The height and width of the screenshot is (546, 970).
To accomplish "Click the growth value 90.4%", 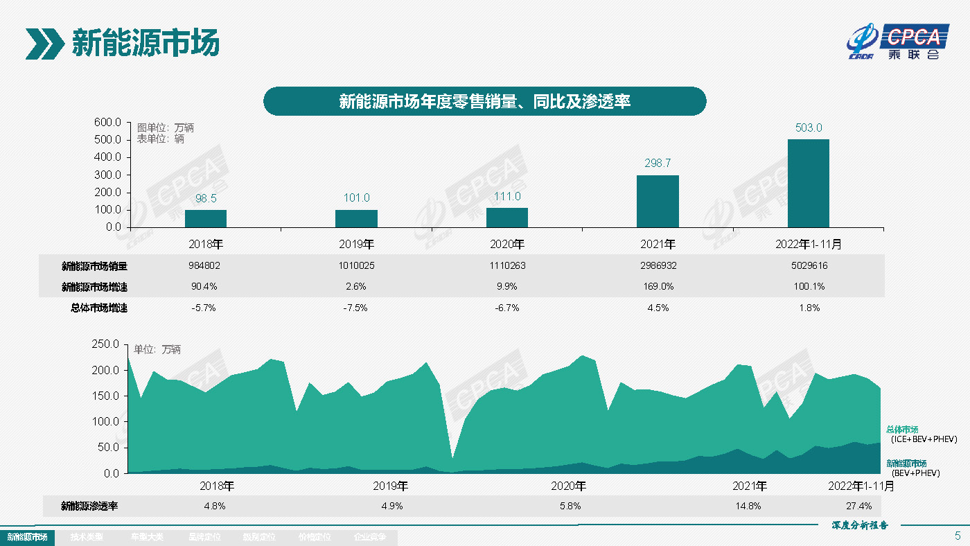I will click(204, 287).
